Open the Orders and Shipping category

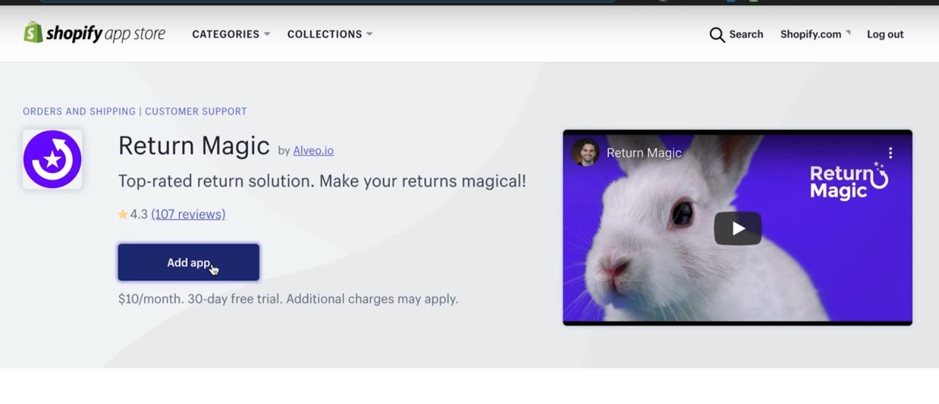point(79,112)
